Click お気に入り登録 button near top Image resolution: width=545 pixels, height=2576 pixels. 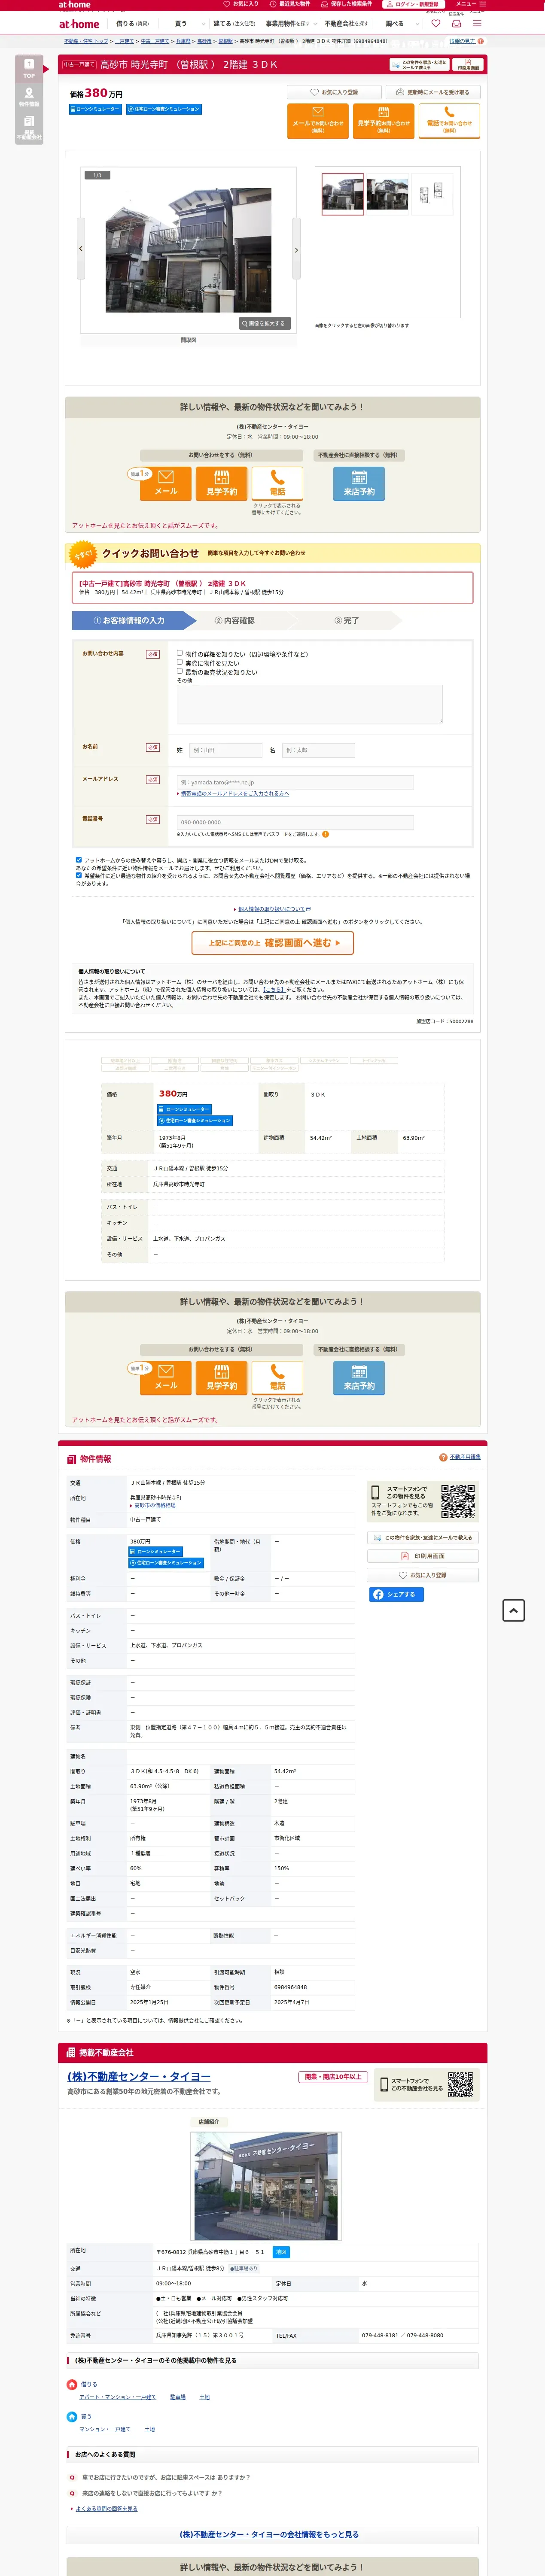334,92
